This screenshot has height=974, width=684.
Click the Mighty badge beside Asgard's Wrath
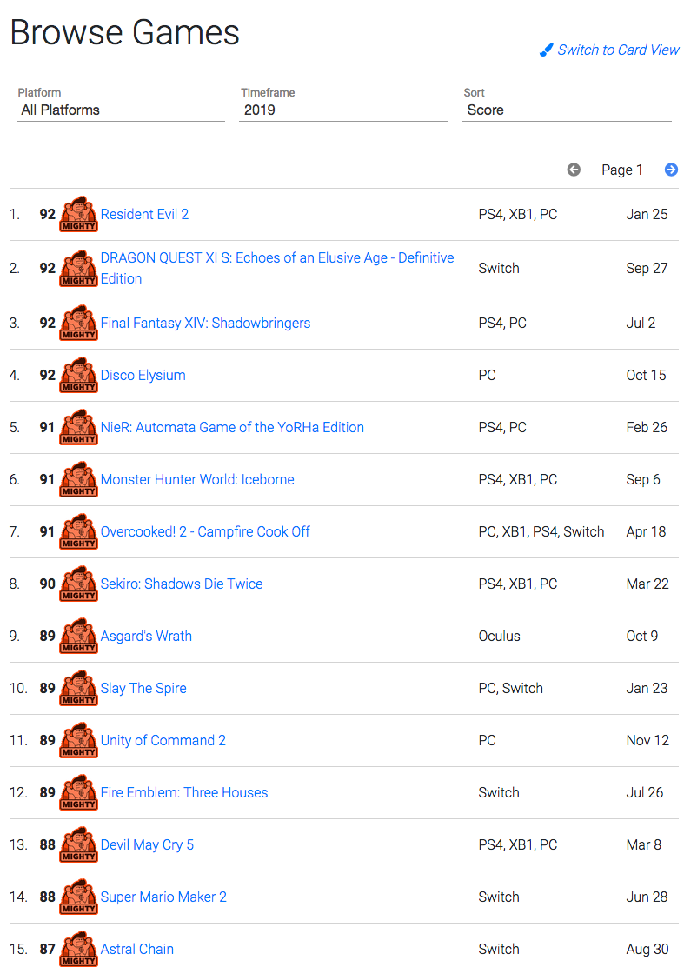79,636
